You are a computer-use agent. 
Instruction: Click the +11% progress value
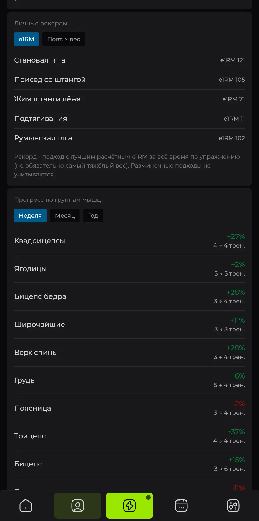[x=237, y=320]
